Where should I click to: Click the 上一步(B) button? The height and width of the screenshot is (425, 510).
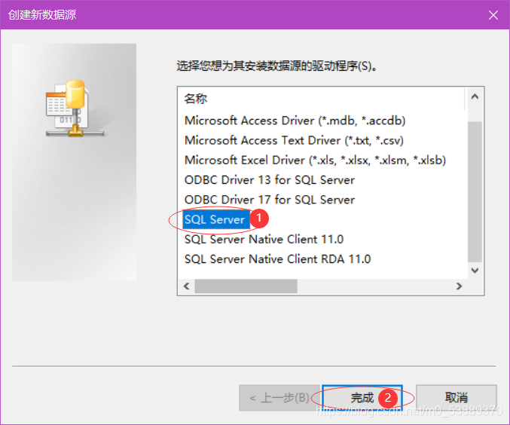coord(279,398)
